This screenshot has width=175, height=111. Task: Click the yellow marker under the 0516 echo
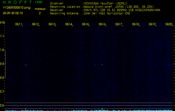(102, 109)
